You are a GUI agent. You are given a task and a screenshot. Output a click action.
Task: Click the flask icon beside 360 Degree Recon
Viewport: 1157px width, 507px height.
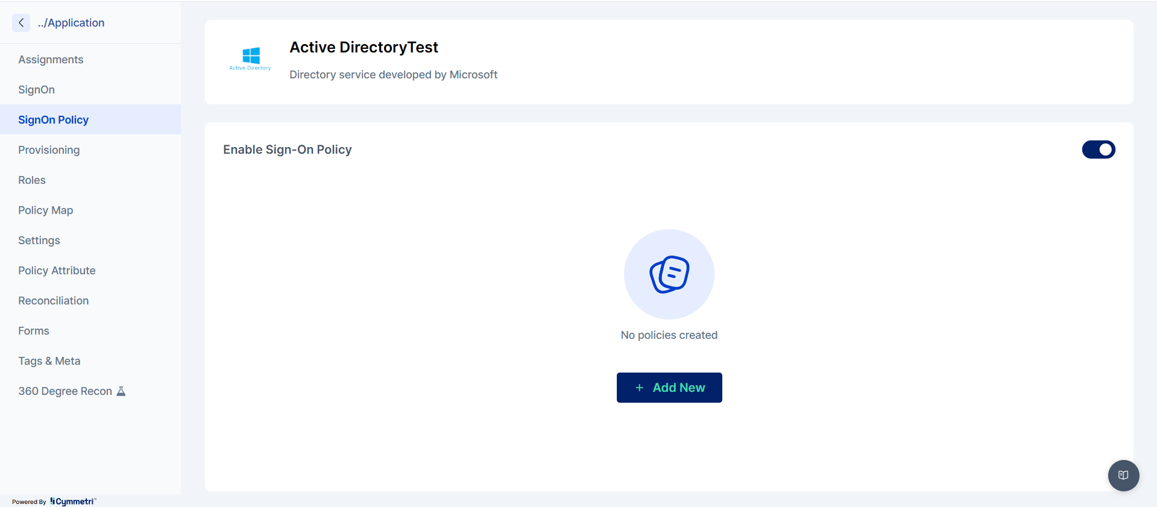pos(121,391)
